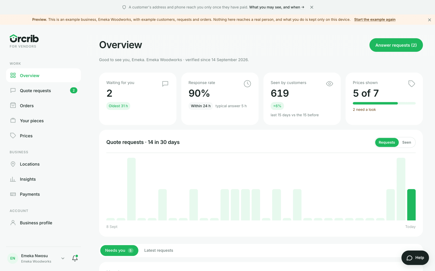Click 'Start the example again' link

click(x=375, y=20)
